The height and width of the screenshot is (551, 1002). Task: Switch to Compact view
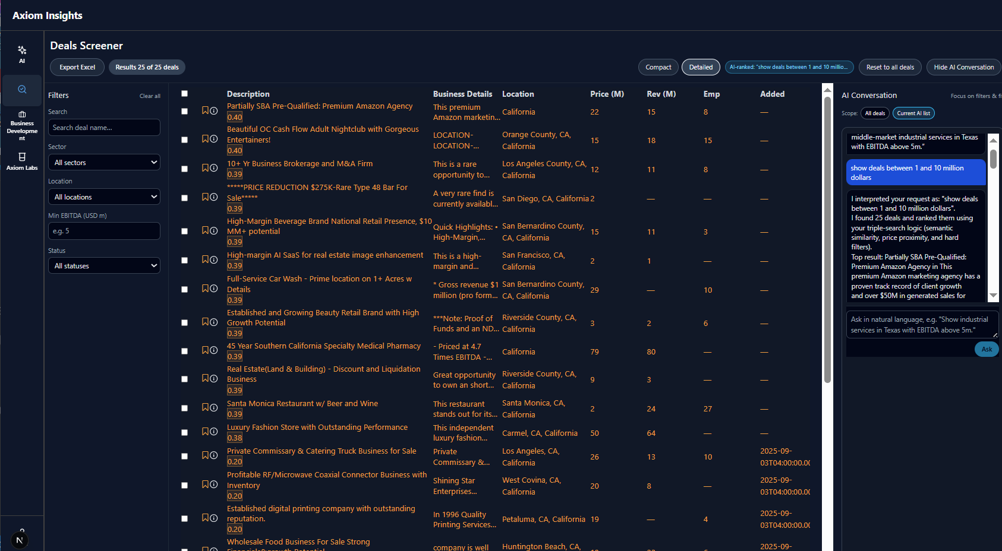point(658,67)
